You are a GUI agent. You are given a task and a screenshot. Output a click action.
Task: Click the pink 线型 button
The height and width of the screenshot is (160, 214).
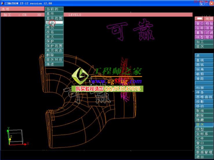pyautogui.click(x=200, y=37)
